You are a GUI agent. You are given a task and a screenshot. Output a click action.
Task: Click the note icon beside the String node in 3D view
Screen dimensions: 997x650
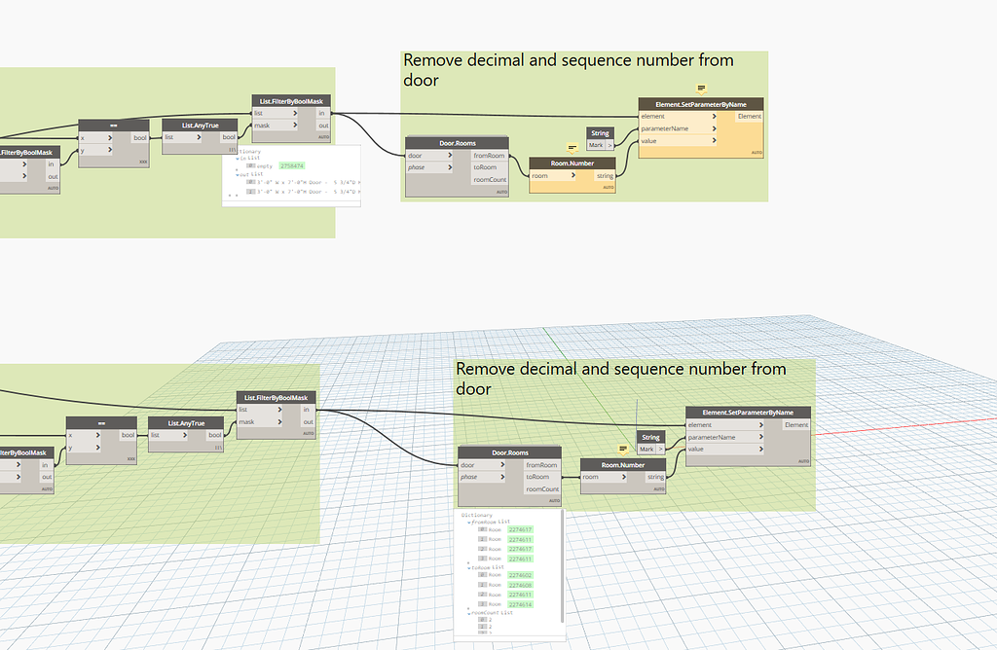[x=623, y=448]
